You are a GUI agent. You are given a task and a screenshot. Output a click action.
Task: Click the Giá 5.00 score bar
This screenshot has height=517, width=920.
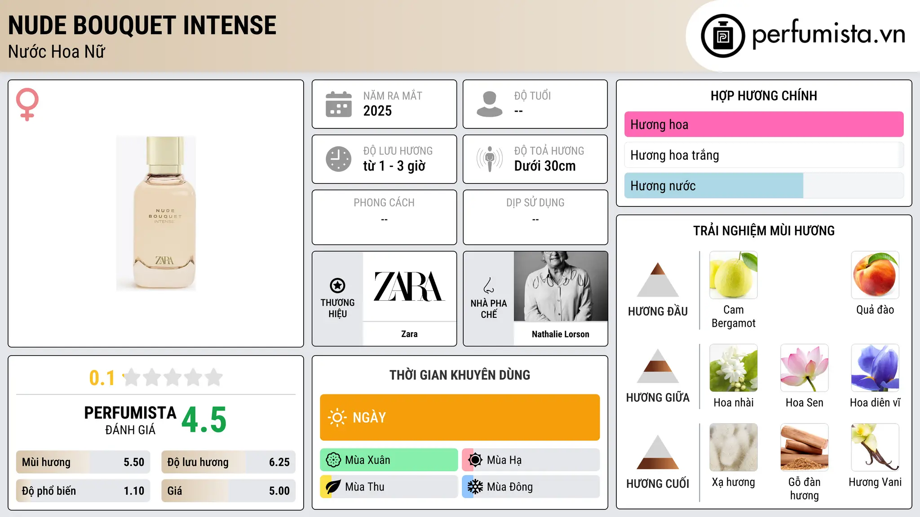pyautogui.click(x=229, y=491)
